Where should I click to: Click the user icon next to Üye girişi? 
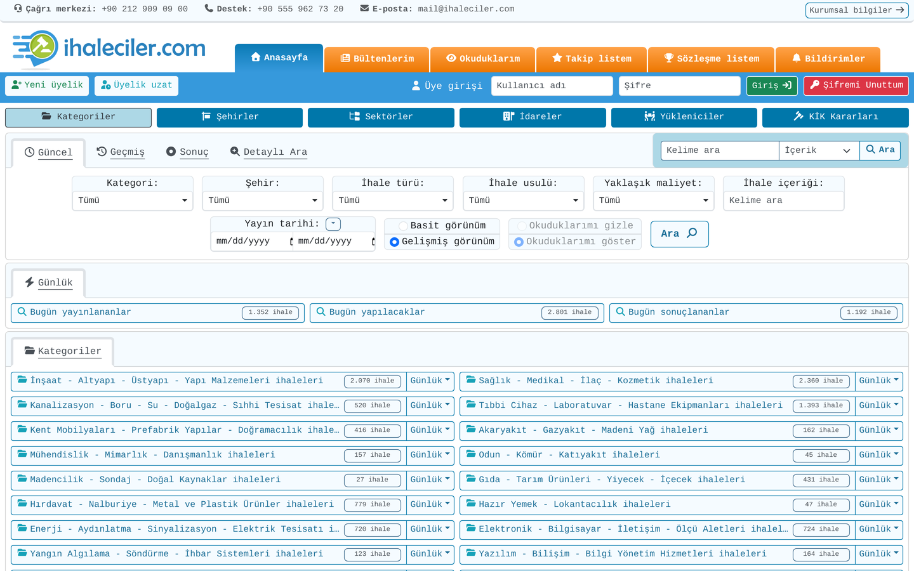(416, 86)
